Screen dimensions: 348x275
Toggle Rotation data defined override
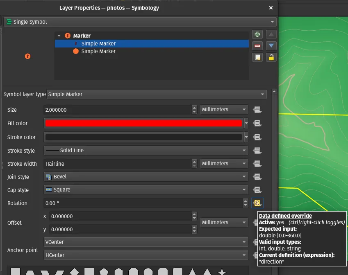click(x=257, y=203)
